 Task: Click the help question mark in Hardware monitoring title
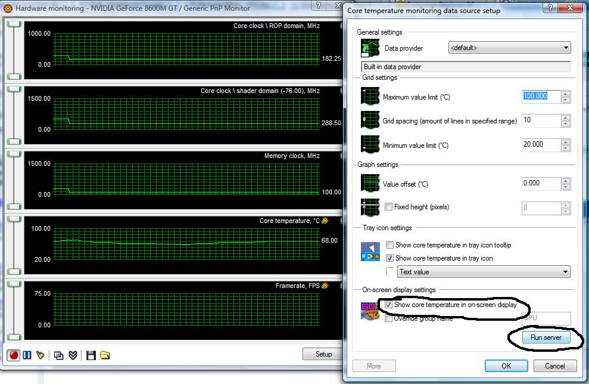(x=319, y=5)
